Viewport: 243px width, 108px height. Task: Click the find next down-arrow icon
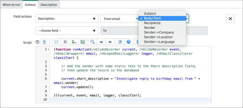pos(101,42)
